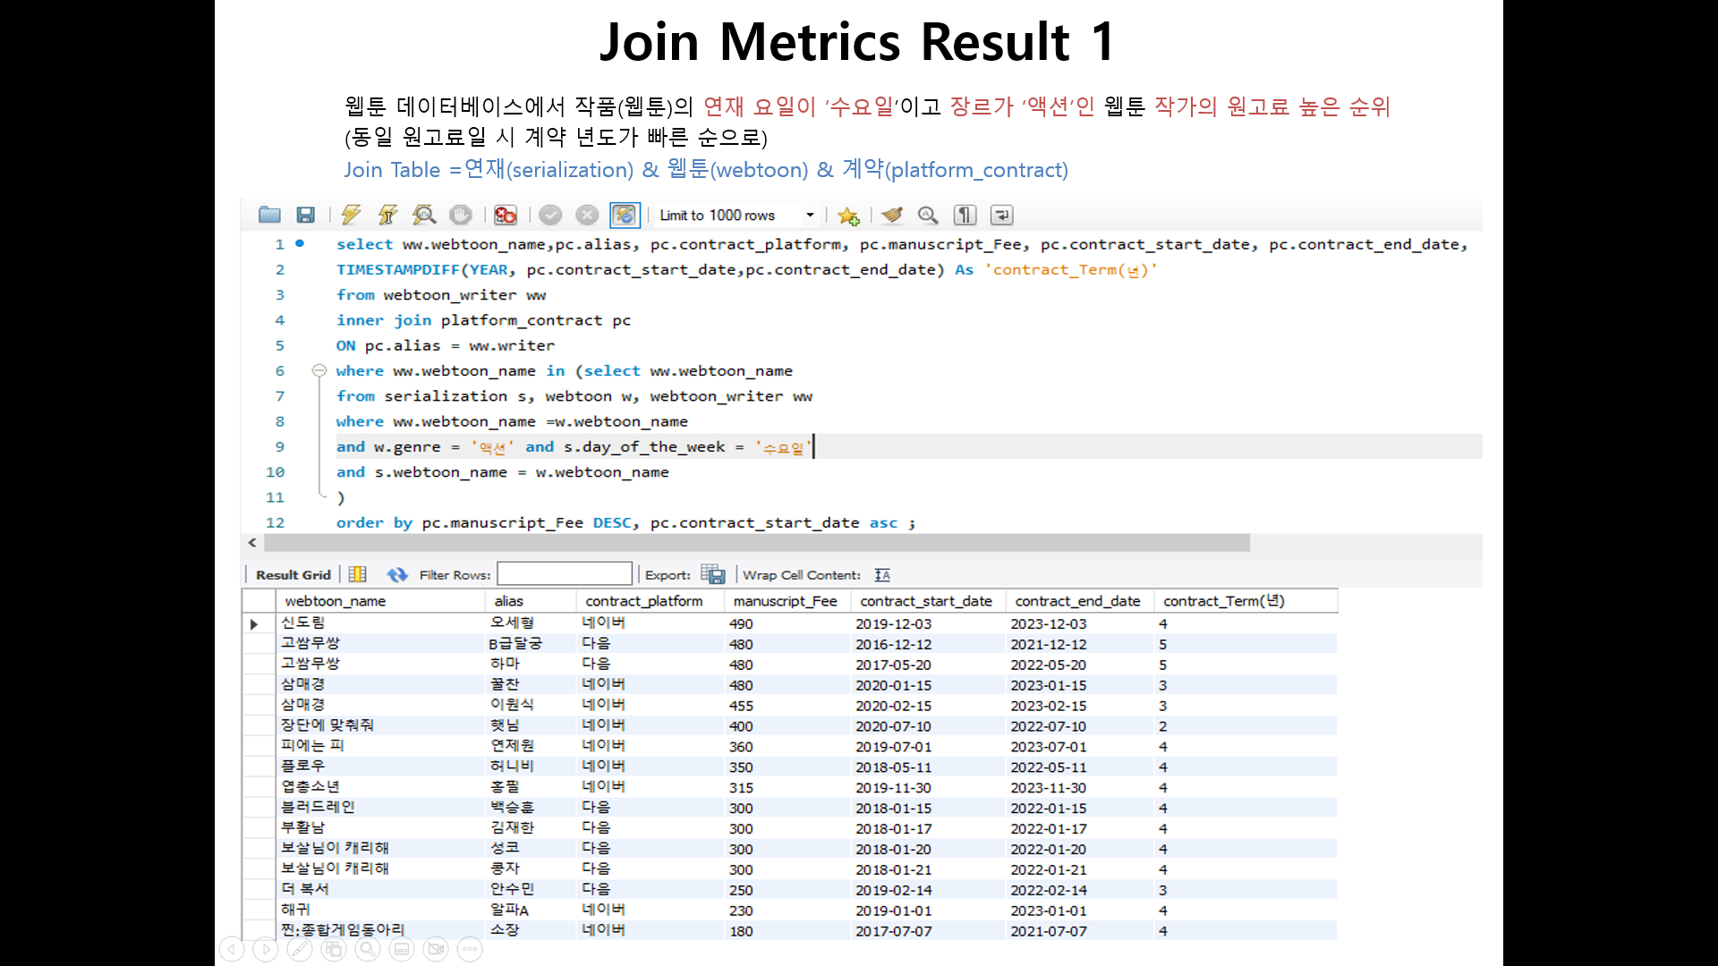Viewport: 1718px width, 966px height.
Task: Toggle the slideshow camera icon
Action: tap(436, 949)
